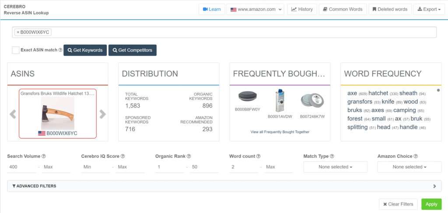Click the Search Volume help icon

coord(44,156)
